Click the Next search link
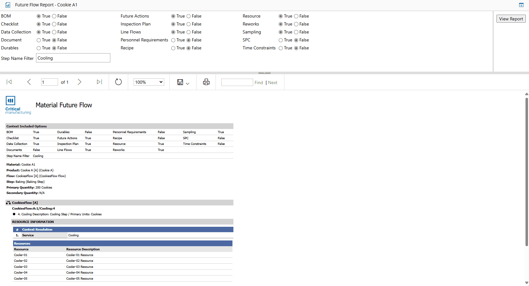Screen dimensions: 529x286 point(273,82)
